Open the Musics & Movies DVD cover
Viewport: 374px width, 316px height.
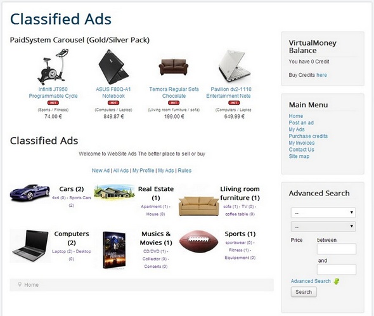click(114, 250)
